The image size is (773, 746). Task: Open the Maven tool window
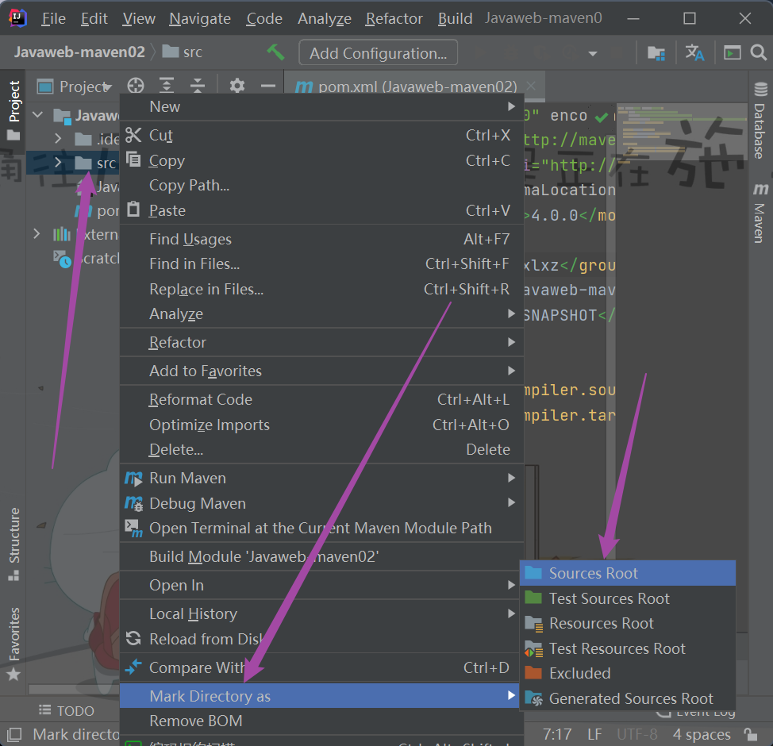tap(760, 213)
